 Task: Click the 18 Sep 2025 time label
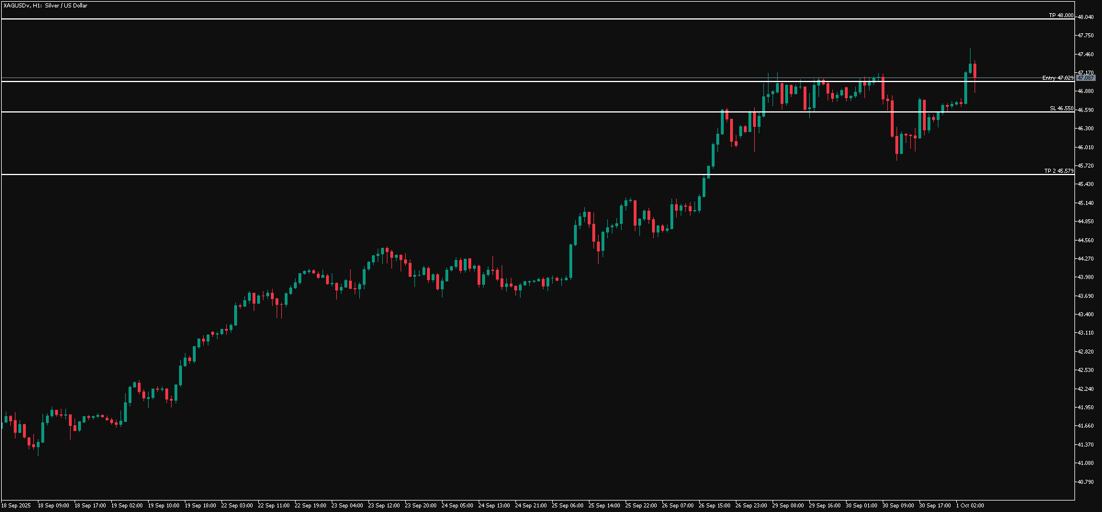point(16,506)
